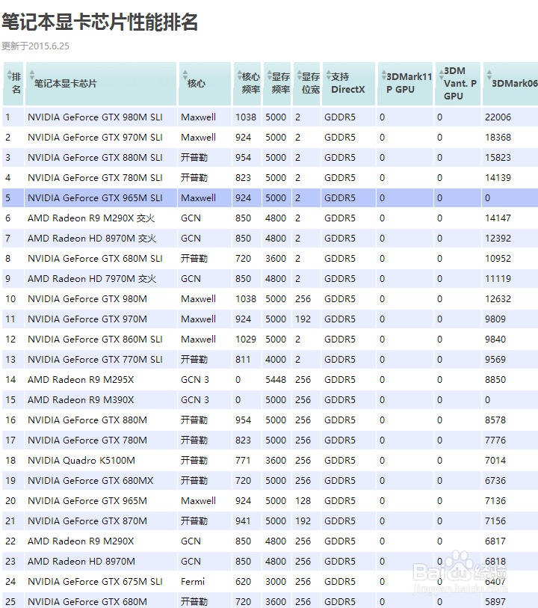Select AMD Radeon R9 M390X row name

click(81, 400)
